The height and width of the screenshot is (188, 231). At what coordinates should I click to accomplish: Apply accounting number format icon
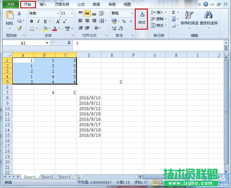[x=114, y=21]
